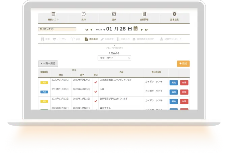228x156 pixels.
Task: Select the meal fork-and-knife tab
Action: click(x=45, y=39)
